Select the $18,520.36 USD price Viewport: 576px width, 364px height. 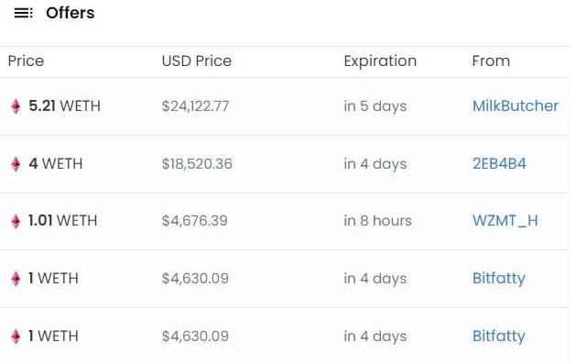197,164
